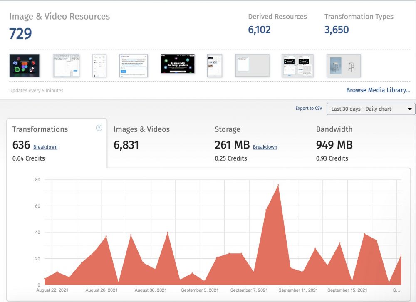Open the two stools product thumbnail
The image size is (416, 302).
point(343,66)
